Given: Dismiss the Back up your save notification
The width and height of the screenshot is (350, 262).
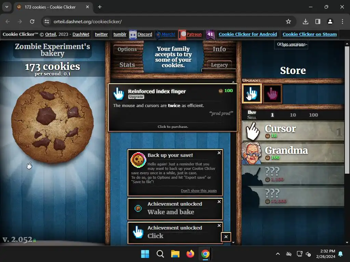Looking at the screenshot, I should [x=219, y=153].
